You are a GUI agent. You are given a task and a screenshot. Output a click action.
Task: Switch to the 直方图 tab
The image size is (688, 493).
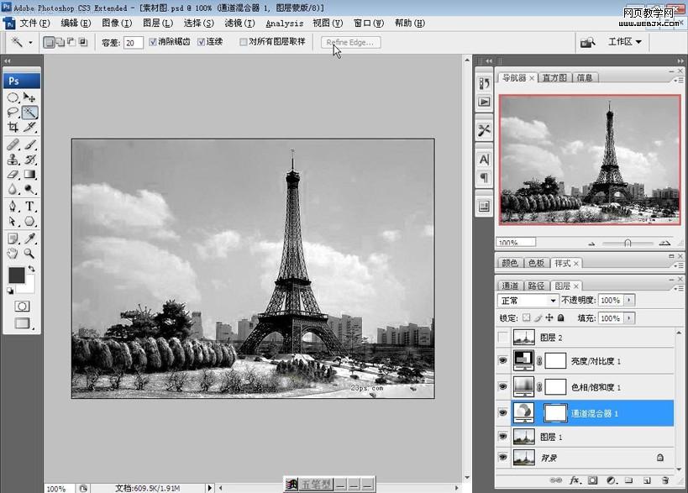point(554,77)
